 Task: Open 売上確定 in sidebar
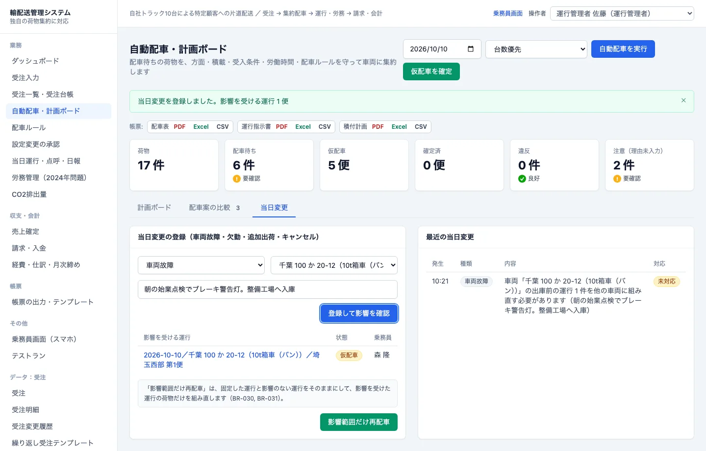click(x=59, y=232)
